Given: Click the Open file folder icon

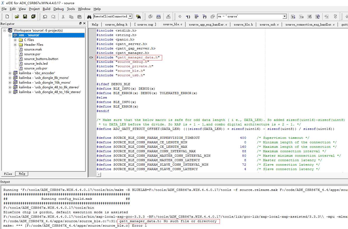Looking at the screenshot, I should pyautogui.click(x=17, y=17).
